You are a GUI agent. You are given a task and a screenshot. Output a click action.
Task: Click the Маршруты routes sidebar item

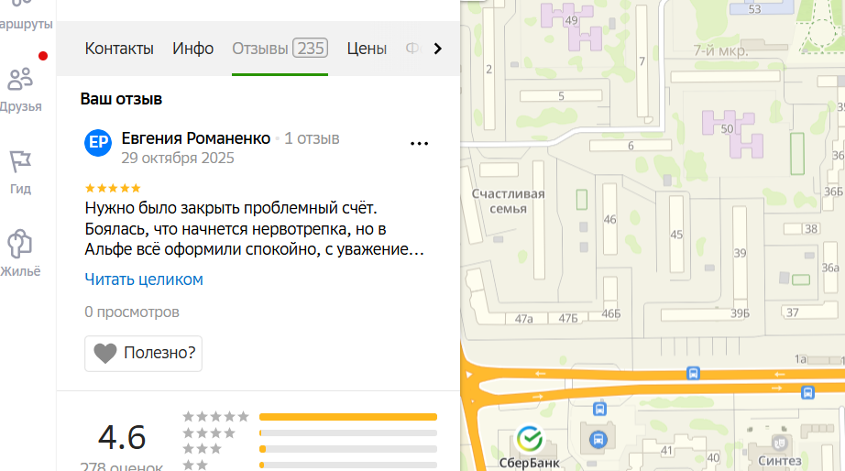(x=24, y=15)
